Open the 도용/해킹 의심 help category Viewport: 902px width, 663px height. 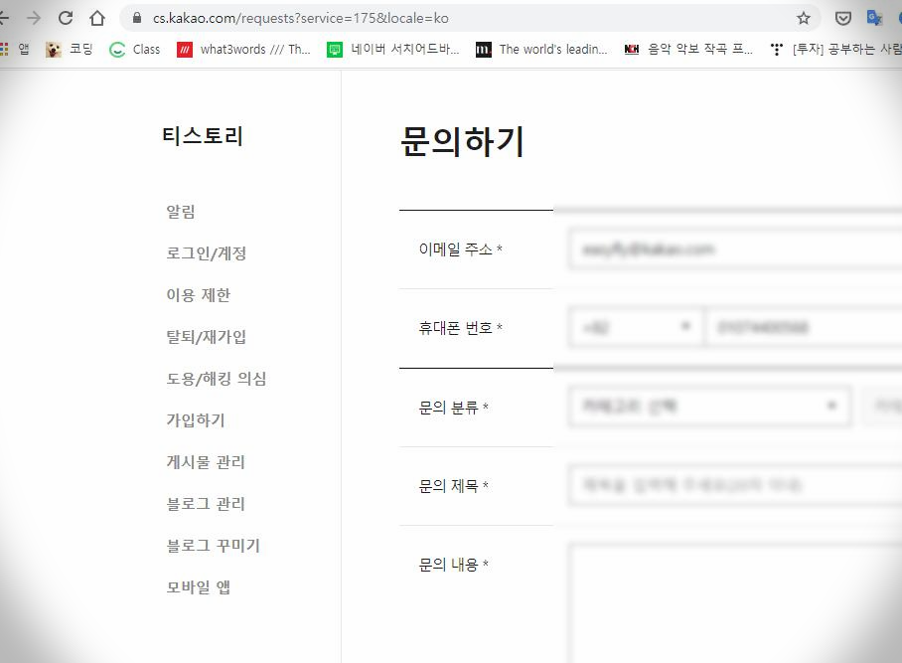click(x=217, y=379)
